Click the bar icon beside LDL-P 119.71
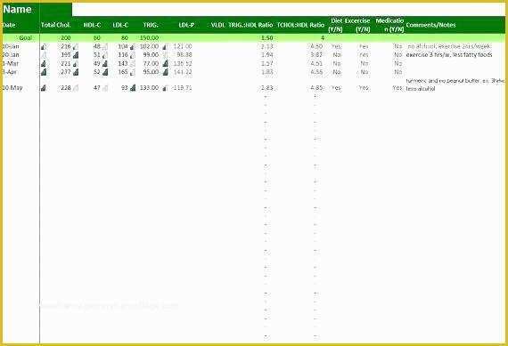508x346 pixels. (x=165, y=88)
